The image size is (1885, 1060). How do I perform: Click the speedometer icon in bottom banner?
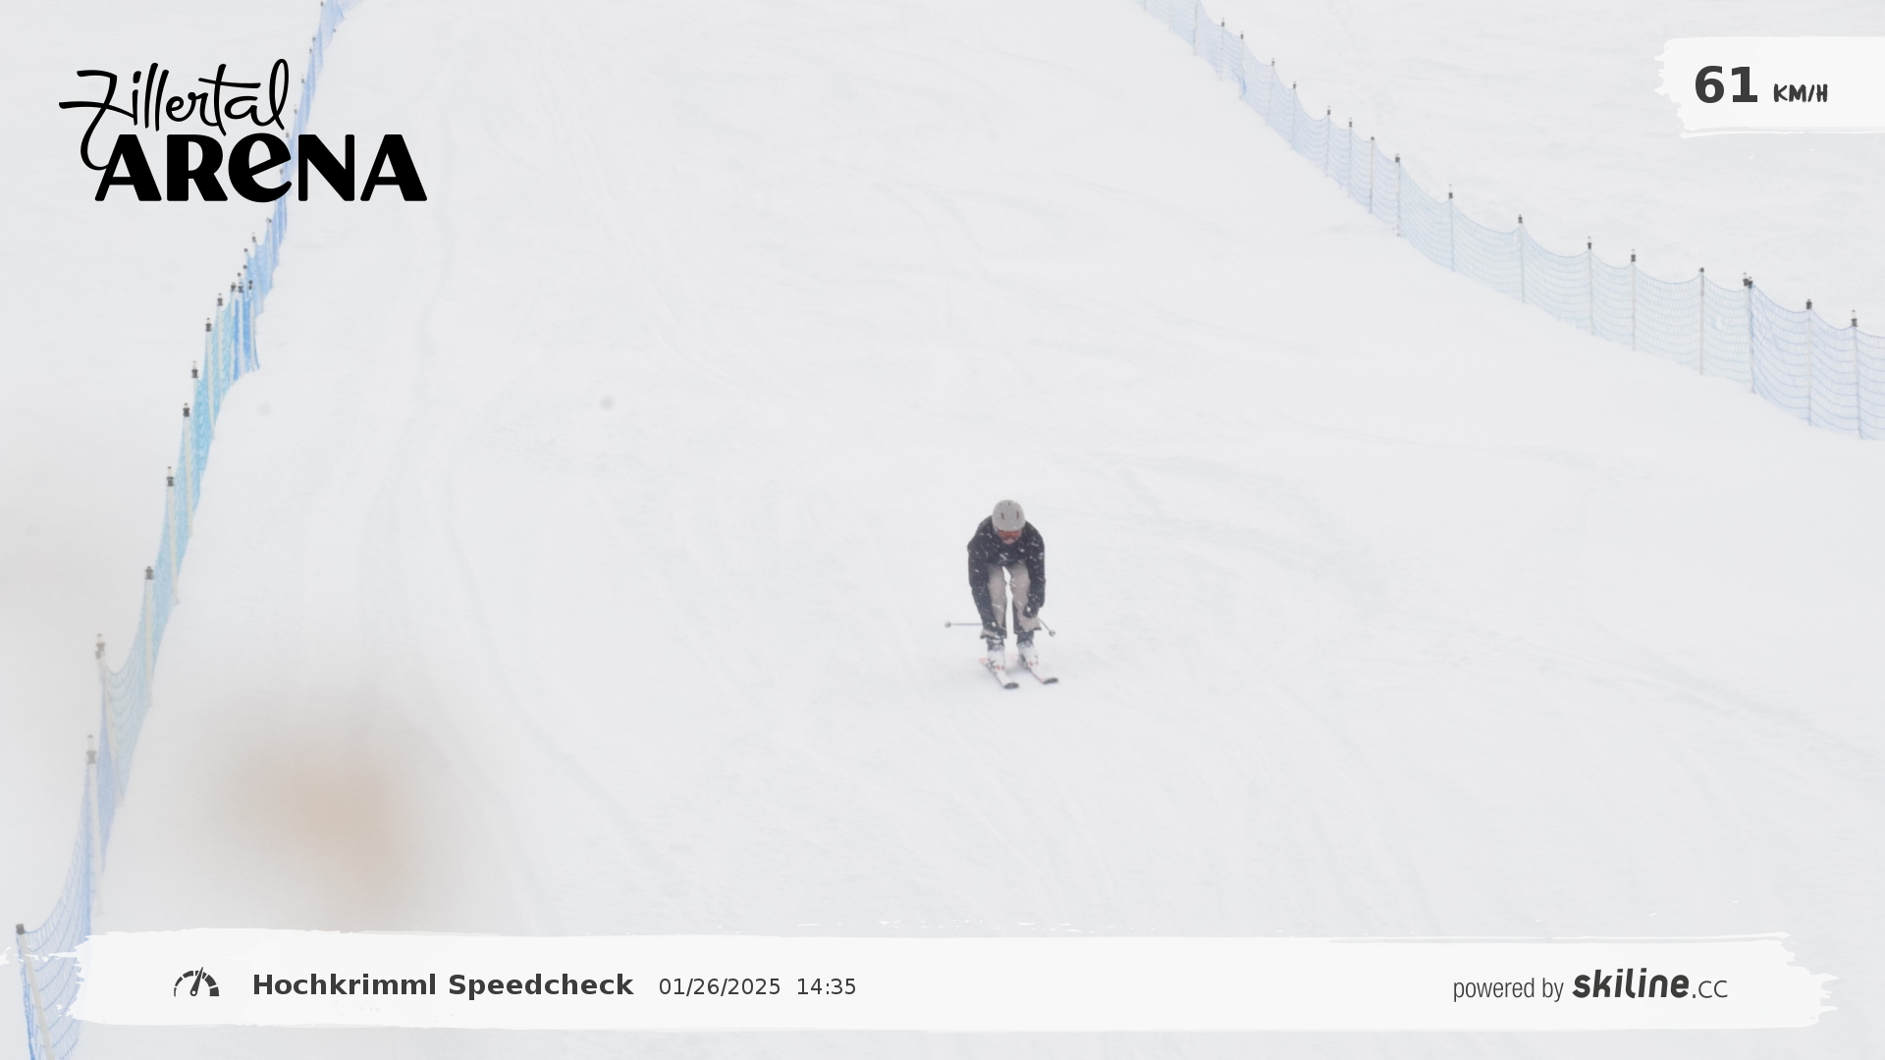click(196, 983)
